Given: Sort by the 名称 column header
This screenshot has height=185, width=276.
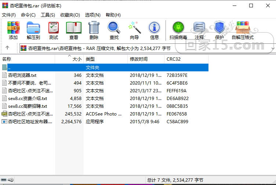Looking at the screenshot, I should pos(28,59).
